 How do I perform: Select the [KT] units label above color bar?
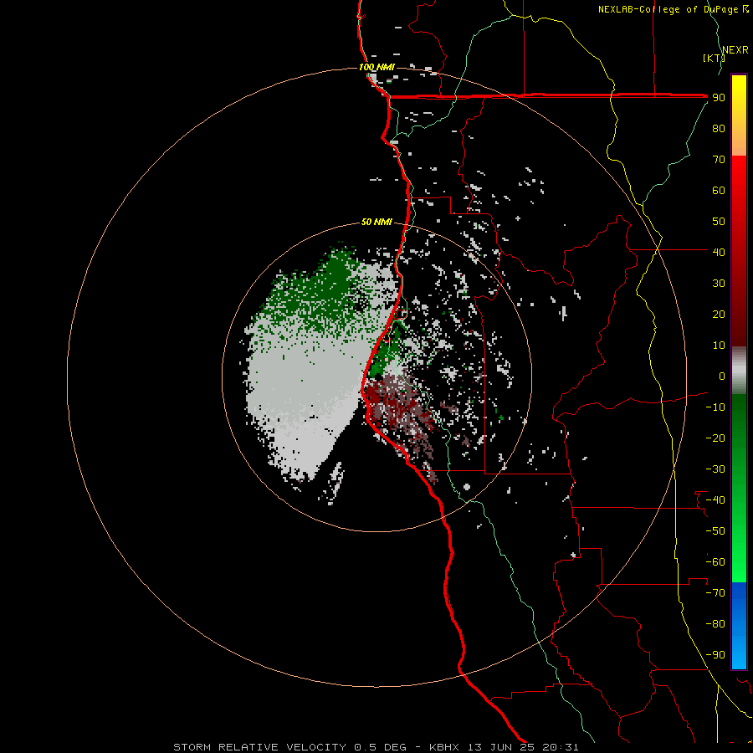[714, 58]
